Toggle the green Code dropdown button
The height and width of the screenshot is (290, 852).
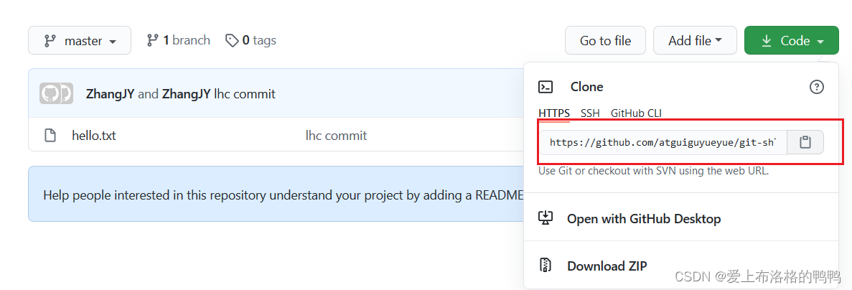(x=792, y=40)
